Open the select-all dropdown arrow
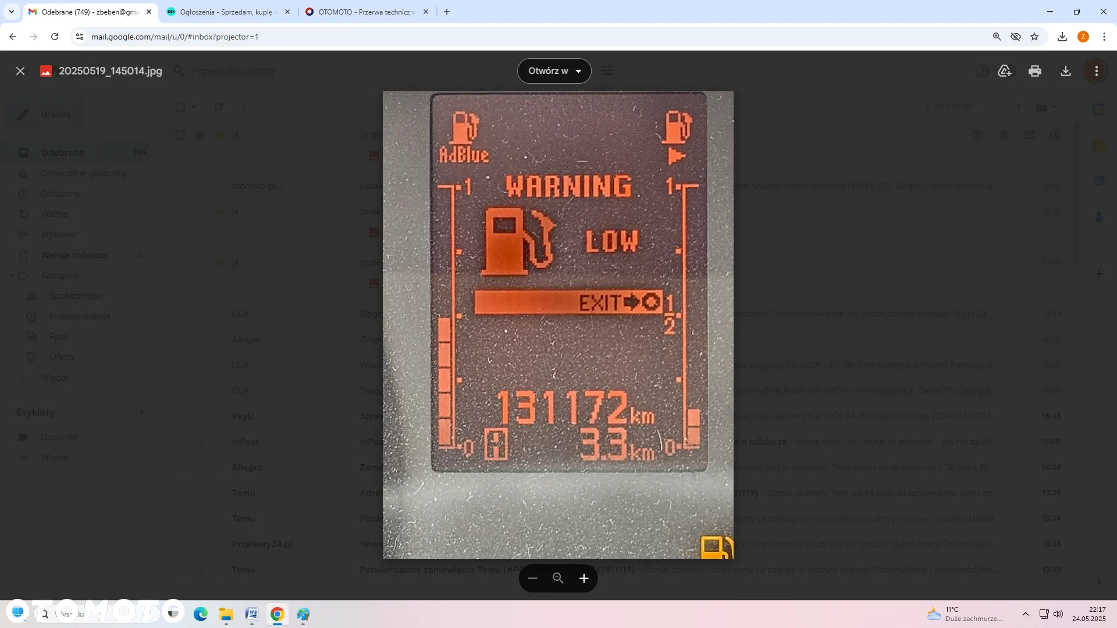This screenshot has width=1117, height=628. [x=193, y=107]
